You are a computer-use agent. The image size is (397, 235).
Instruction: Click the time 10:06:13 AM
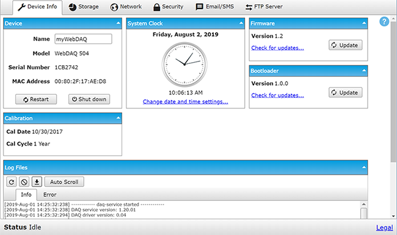pos(186,93)
